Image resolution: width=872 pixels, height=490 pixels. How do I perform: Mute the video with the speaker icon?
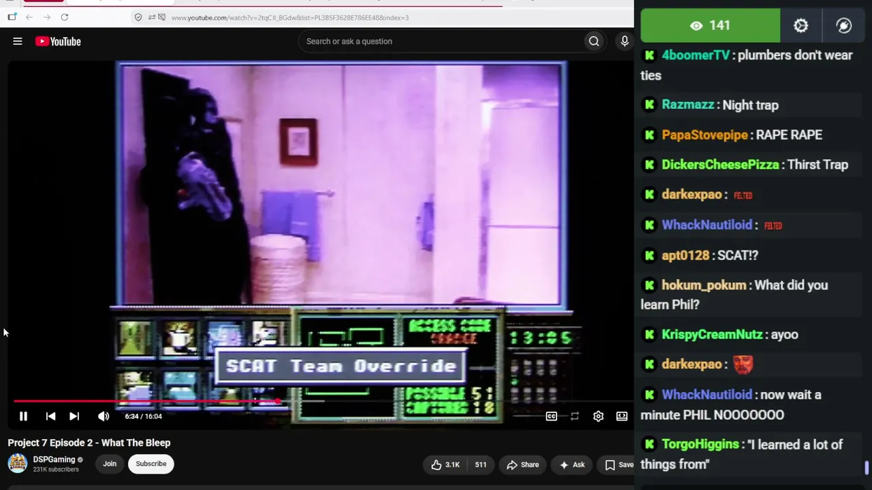pos(103,416)
